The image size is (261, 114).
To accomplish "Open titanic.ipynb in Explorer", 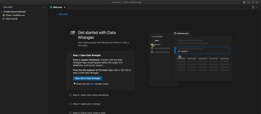I will [x=11, y=19].
